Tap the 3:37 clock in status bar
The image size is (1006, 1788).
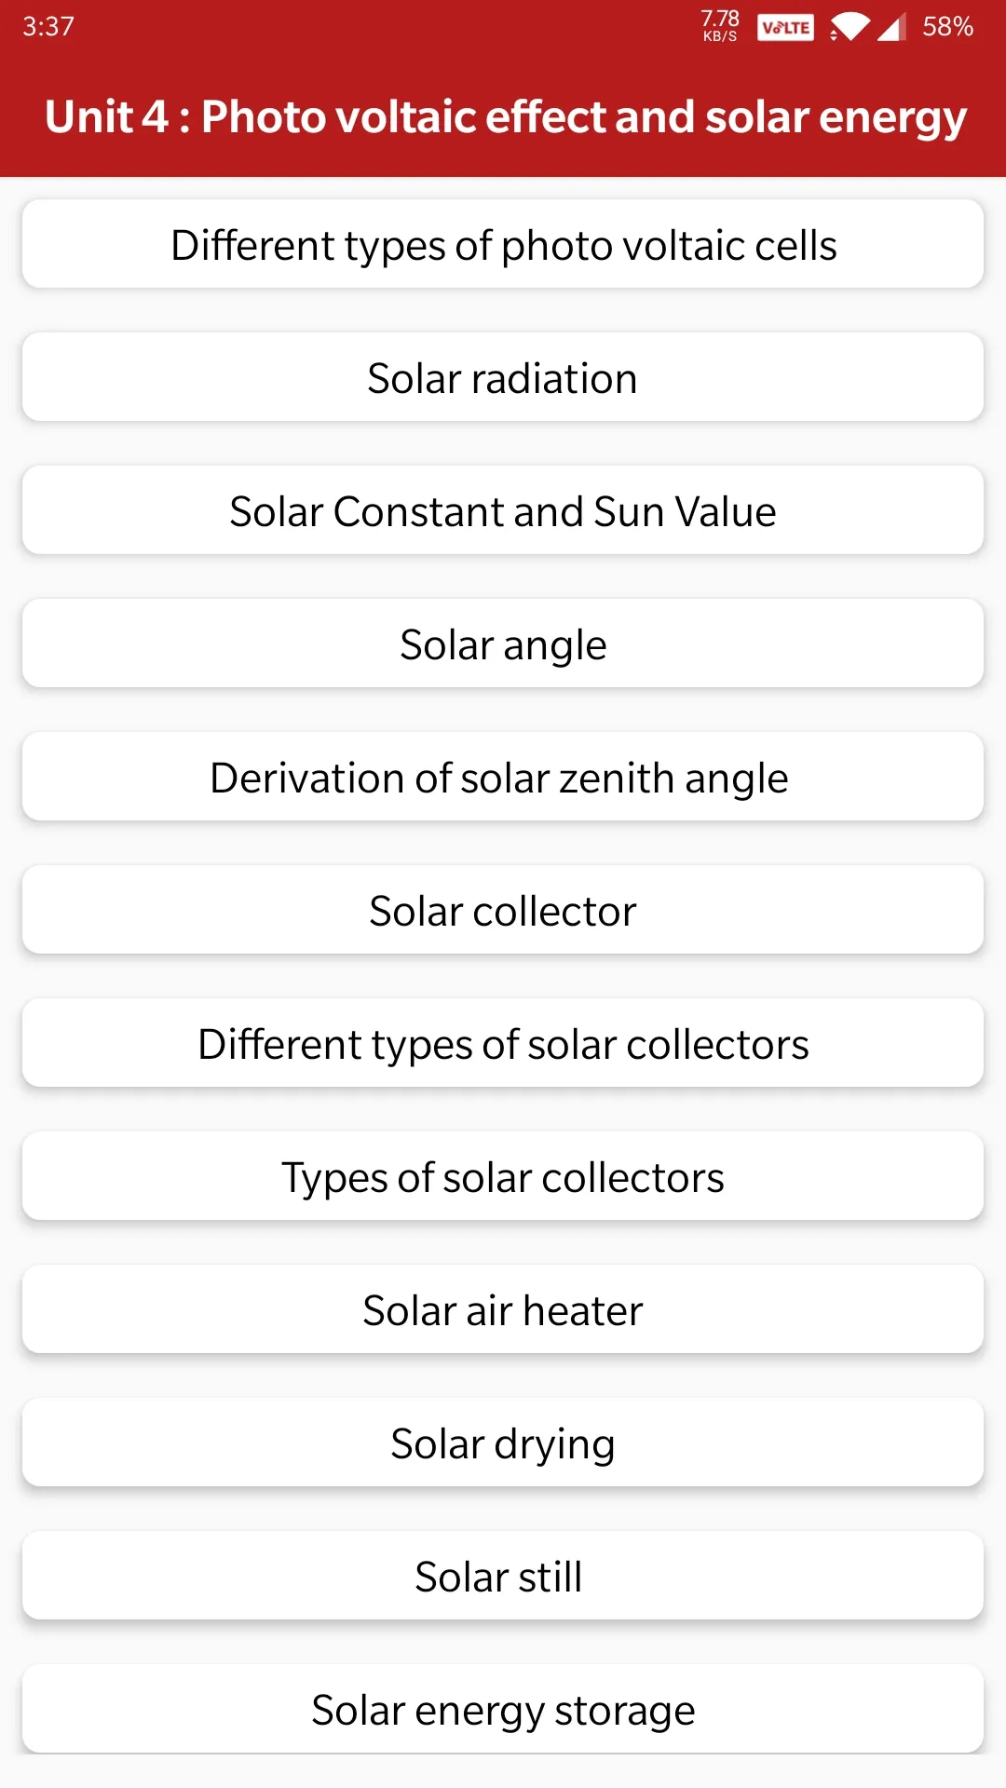[48, 26]
